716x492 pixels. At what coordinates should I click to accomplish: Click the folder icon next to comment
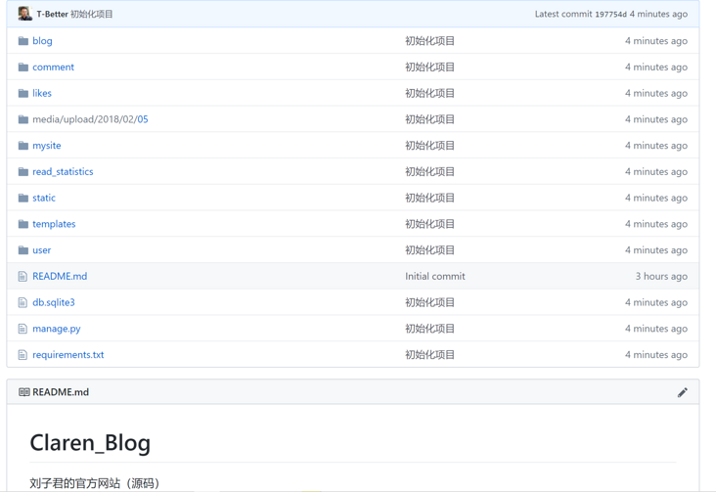point(23,67)
